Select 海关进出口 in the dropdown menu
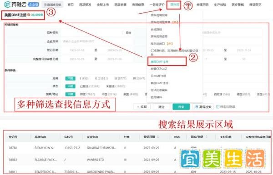The width and height of the screenshot is (273, 175). (x=162, y=44)
